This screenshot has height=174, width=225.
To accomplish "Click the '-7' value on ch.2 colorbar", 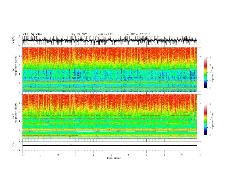I will point(210,135).
